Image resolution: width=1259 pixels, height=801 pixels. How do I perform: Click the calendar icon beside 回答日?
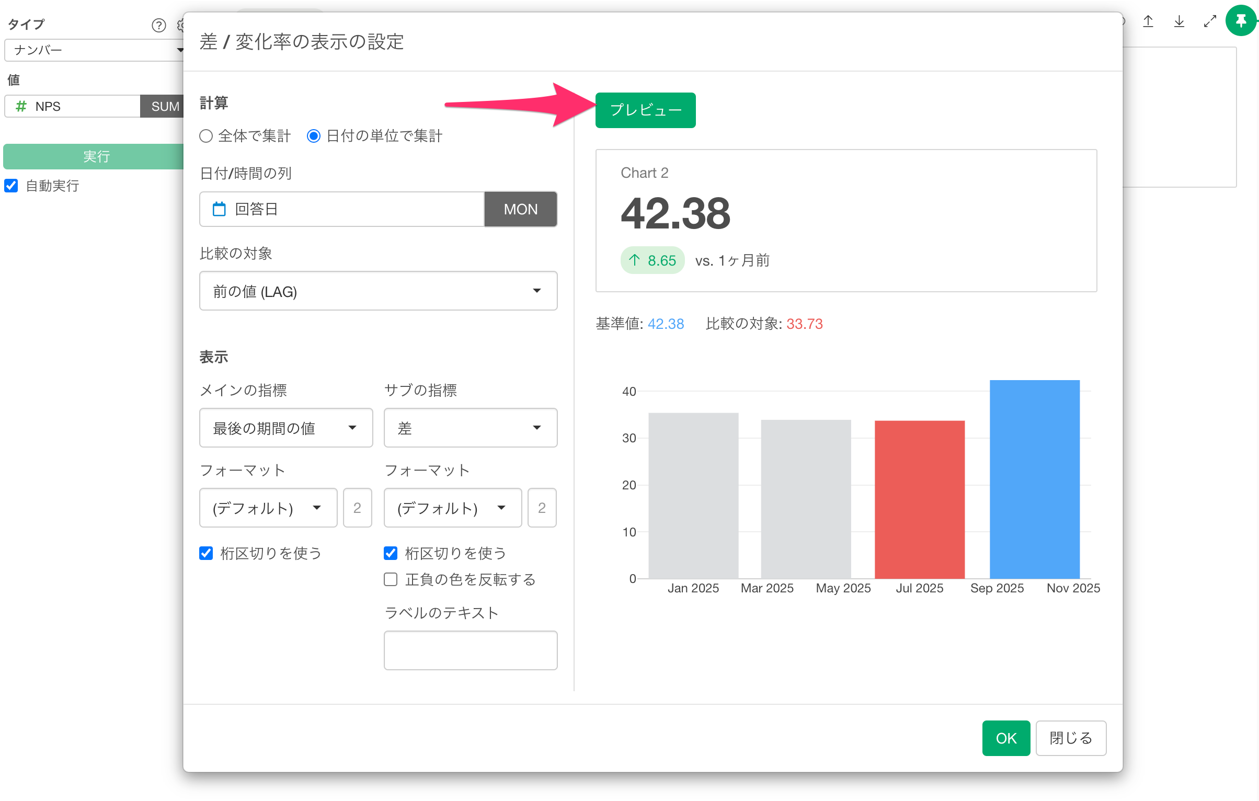pyautogui.click(x=219, y=209)
